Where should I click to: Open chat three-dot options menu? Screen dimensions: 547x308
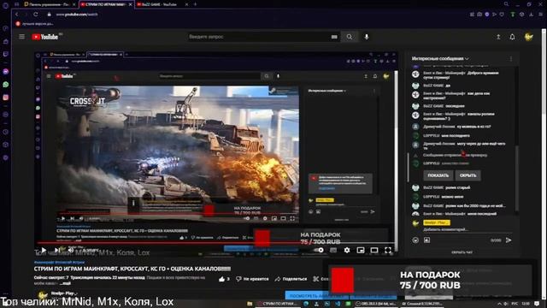click(511, 59)
